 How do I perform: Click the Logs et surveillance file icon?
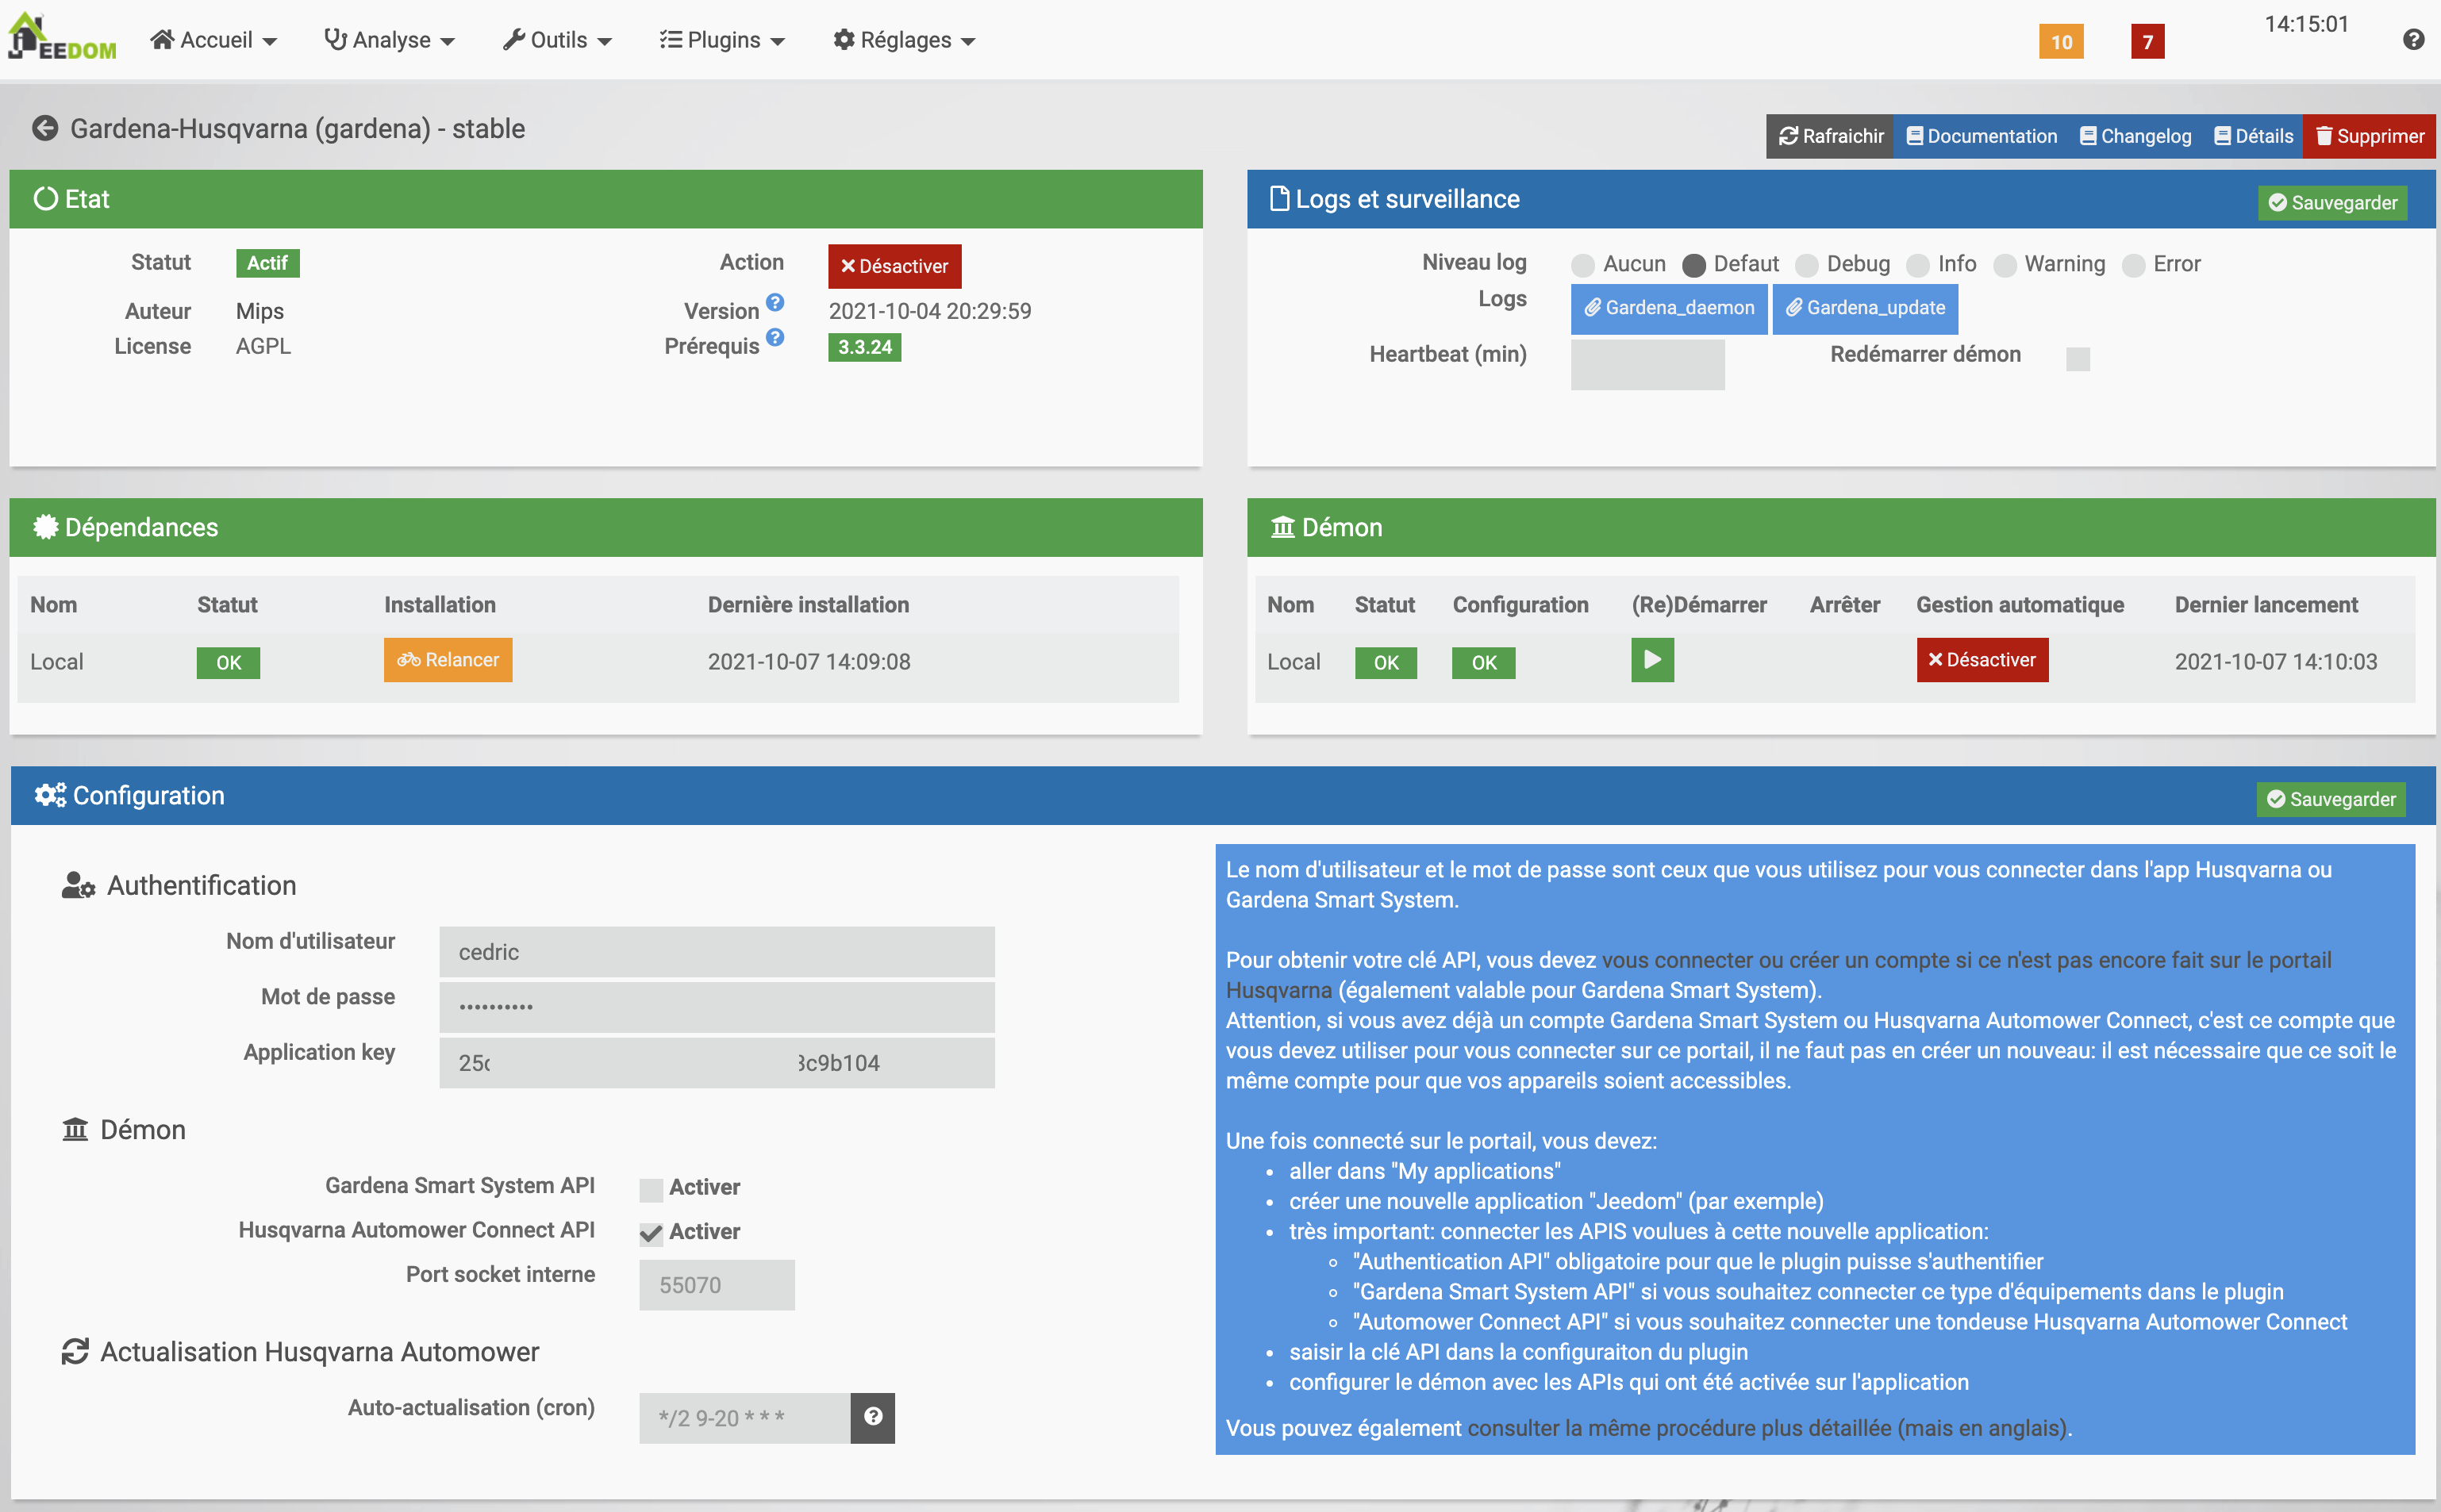(1278, 198)
